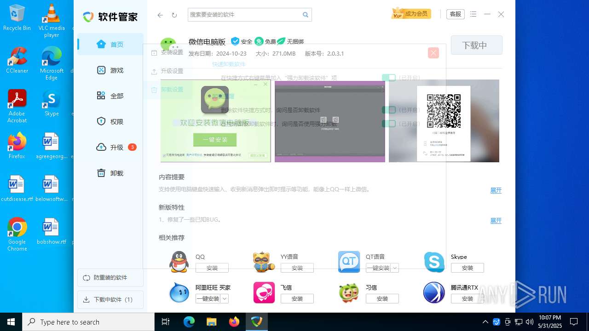
Task: Open 下载中软件 (1) list
Action: click(x=110, y=300)
